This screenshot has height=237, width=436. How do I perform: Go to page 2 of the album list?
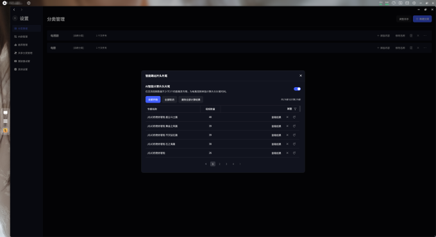(220, 164)
